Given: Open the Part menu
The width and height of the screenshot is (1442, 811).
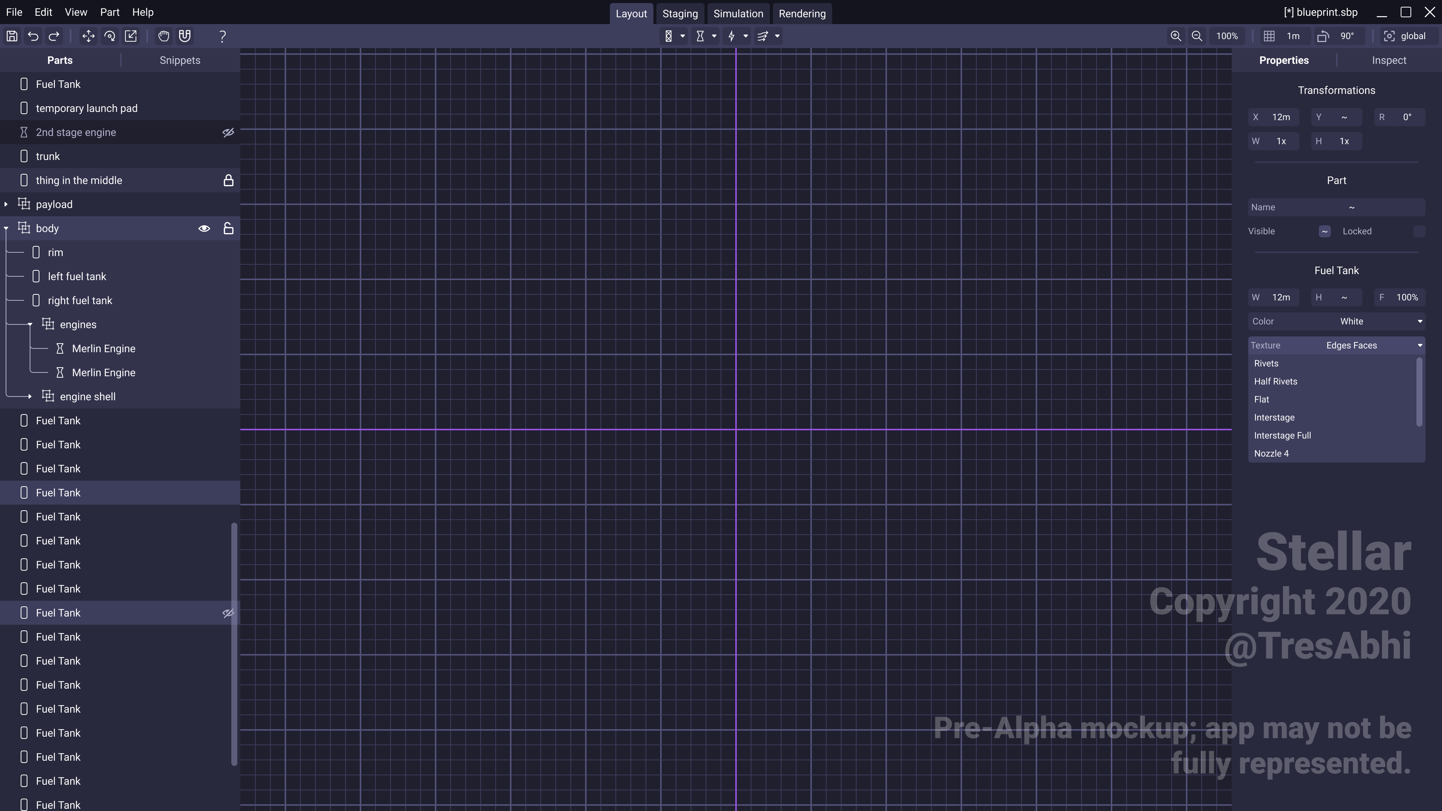Looking at the screenshot, I should tap(109, 12).
